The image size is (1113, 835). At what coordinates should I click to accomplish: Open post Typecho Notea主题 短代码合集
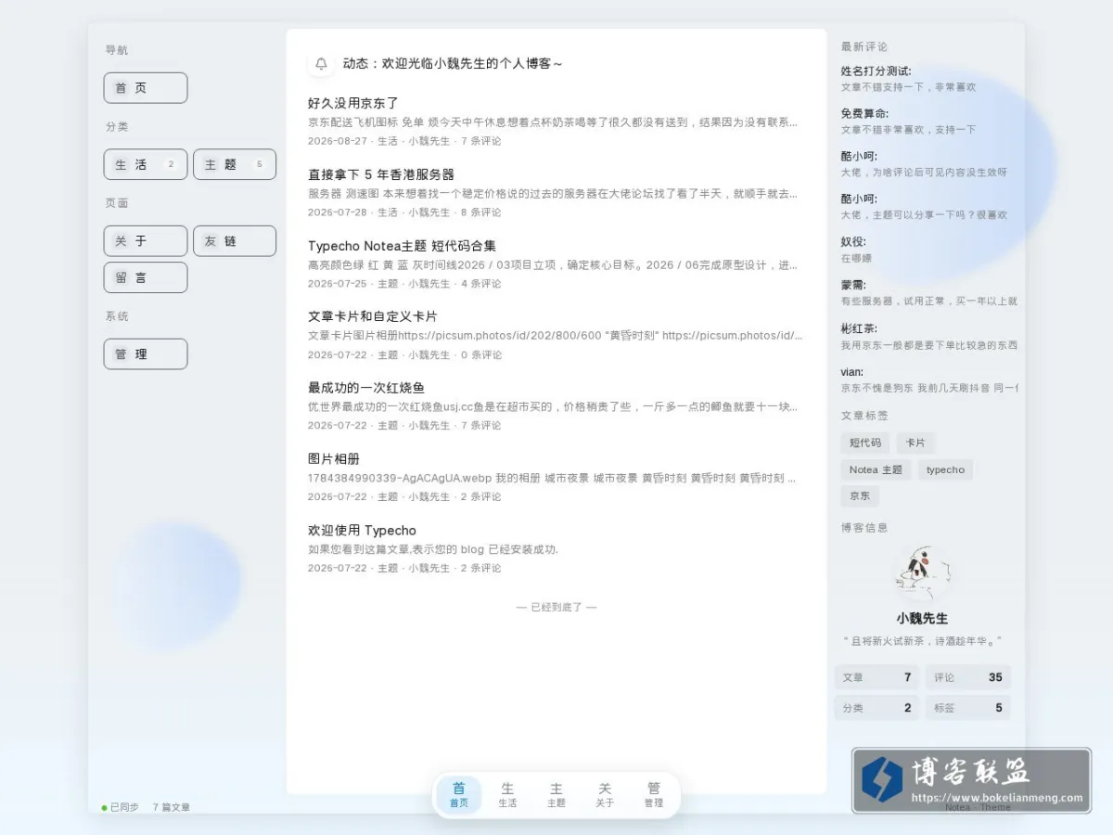coord(403,246)
